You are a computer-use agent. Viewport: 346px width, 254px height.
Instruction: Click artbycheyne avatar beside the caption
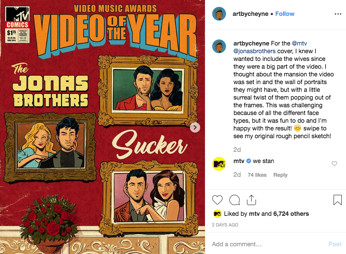point(219,46)
